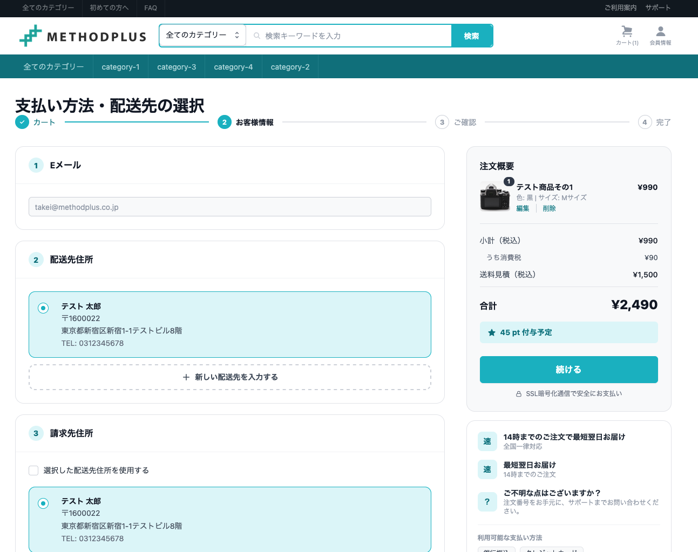Image resolution: width=698 pixels, height=552 pixels.
Task: Click the quantity badge on the product image
Action: [x=509, y=181]
